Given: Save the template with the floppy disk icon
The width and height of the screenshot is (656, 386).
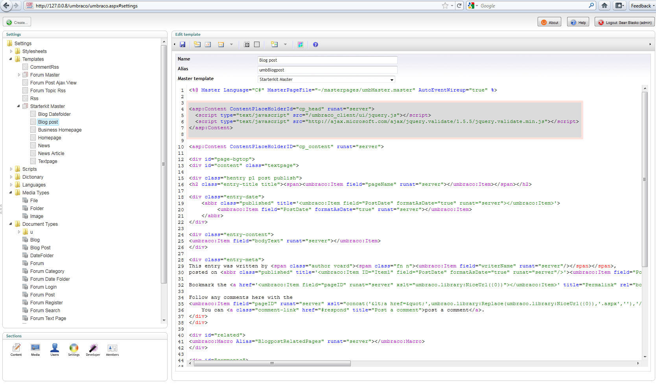Looking at the screenshot, I should (182, 45).
